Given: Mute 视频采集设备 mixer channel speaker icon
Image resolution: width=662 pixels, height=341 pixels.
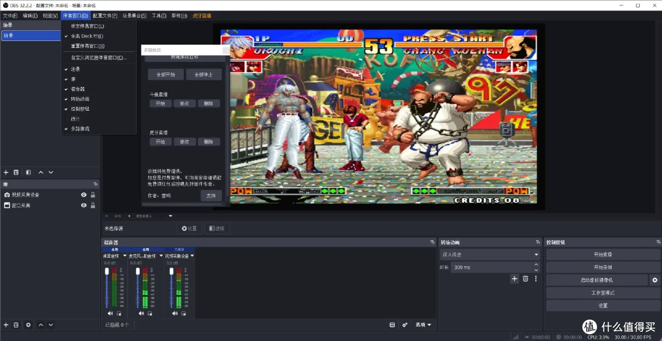Looking at the screenshot, I should (x=174, y=313).
